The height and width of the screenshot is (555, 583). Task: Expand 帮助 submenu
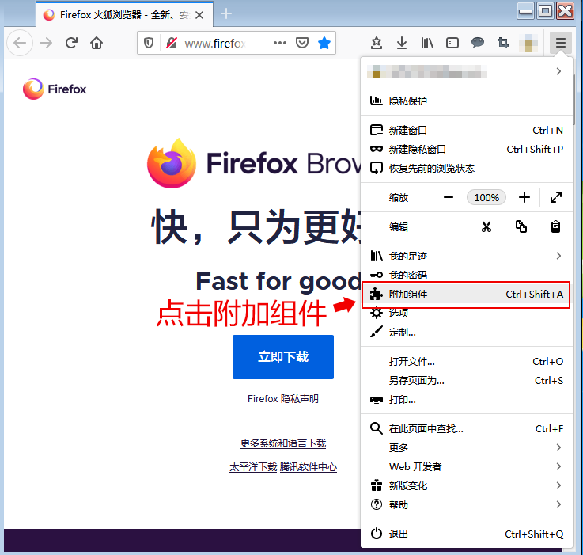pyautogui.click(x=466, y=504)
